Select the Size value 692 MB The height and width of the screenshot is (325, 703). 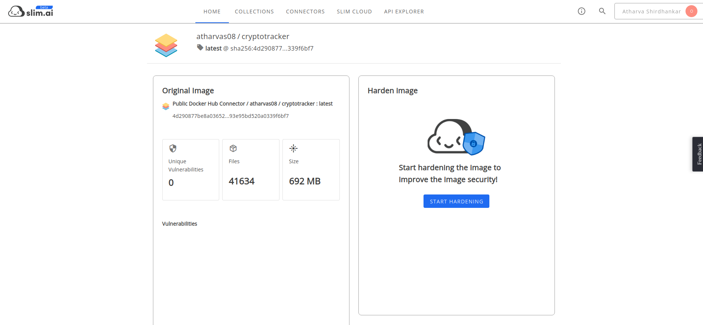point(305,181)
